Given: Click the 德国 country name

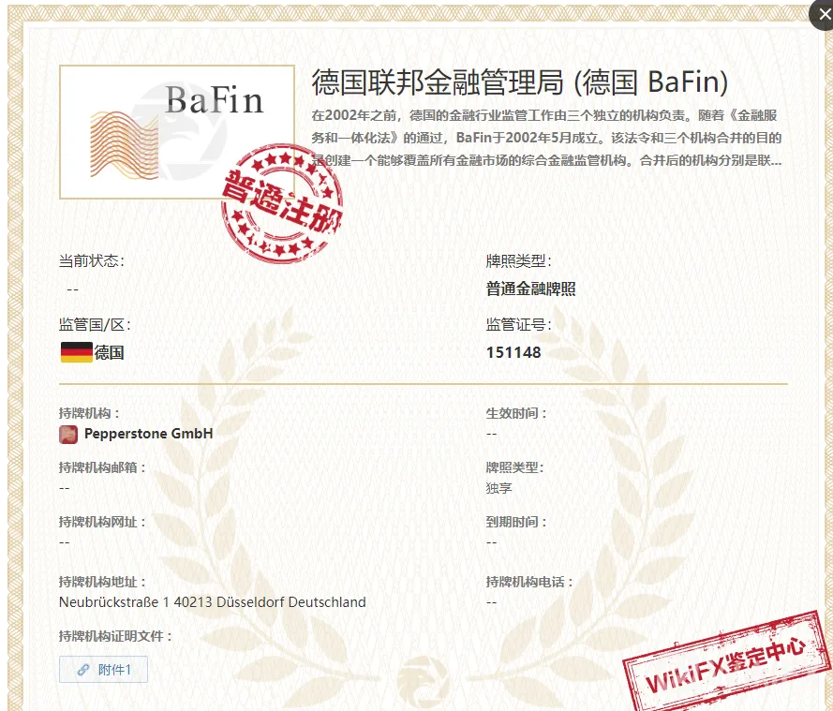Looking at the screenshot, I should pos(110,352).
